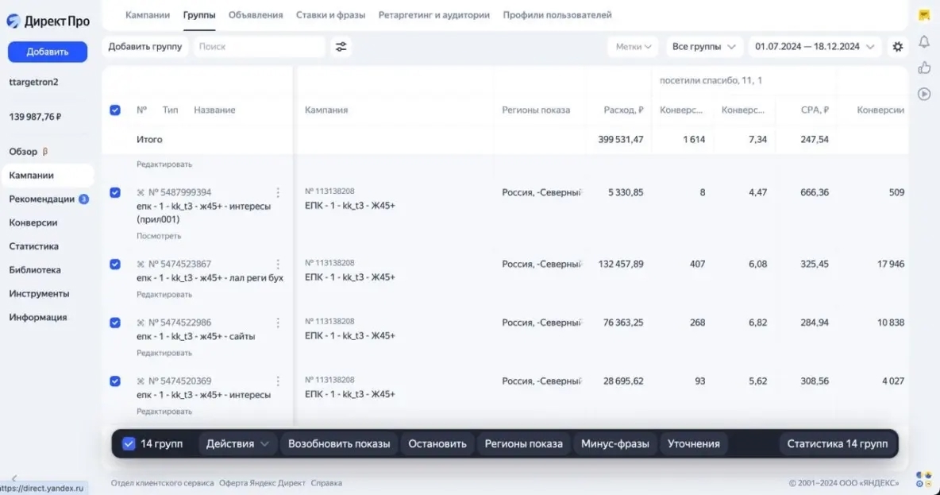The width and height of the screenshot is (940, 495).
Task: Open three-dot menu for group 5474522986
Action: click(278, 323)
